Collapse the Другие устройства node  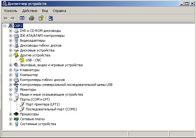pos(10,55)
